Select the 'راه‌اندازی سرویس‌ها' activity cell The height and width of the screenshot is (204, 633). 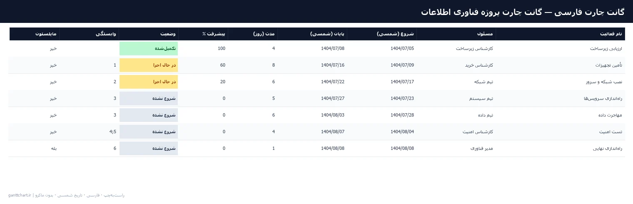(560, 99)
